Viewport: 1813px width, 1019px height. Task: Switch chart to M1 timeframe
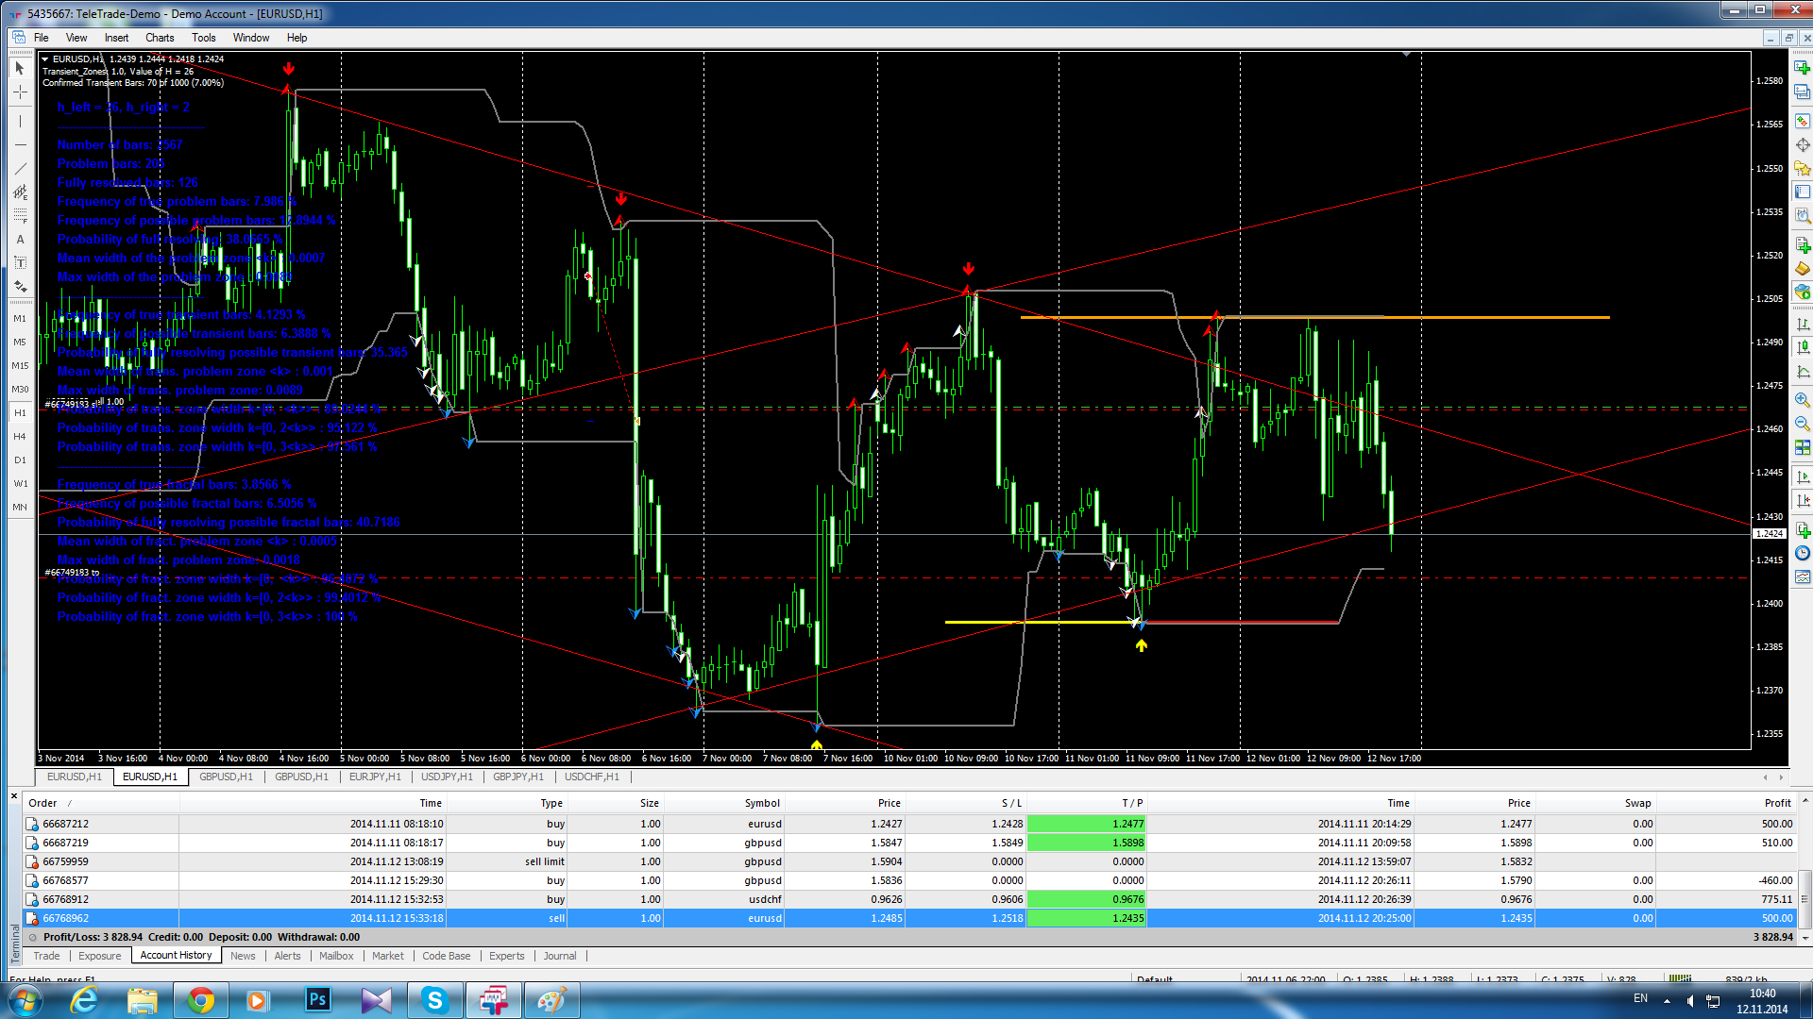coord(20,319)
